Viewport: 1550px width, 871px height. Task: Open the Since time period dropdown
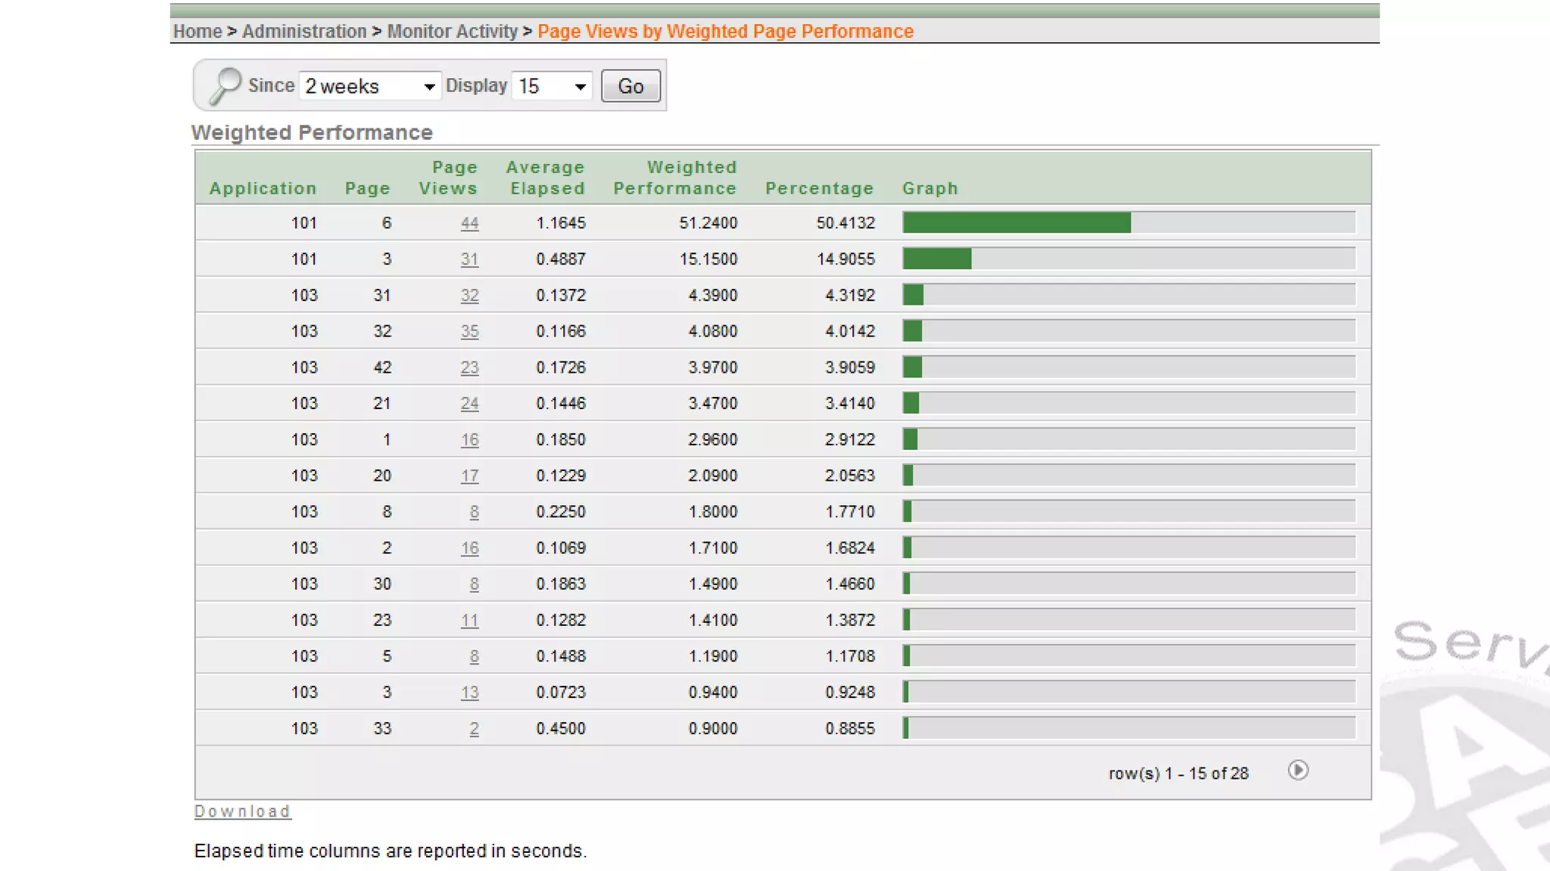[x=369, y=86]
